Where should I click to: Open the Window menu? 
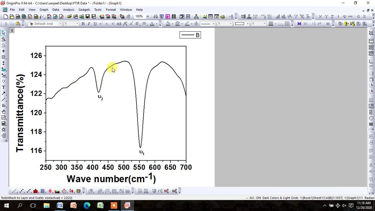click(x=126, y=10)
